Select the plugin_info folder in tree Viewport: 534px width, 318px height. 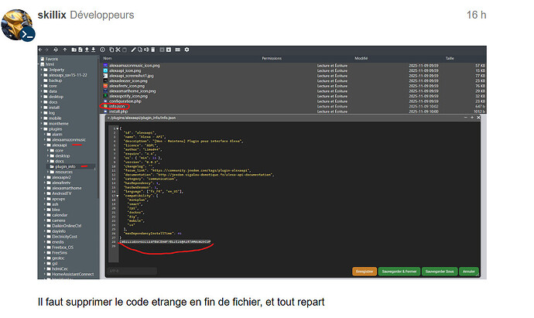point(66,166)
